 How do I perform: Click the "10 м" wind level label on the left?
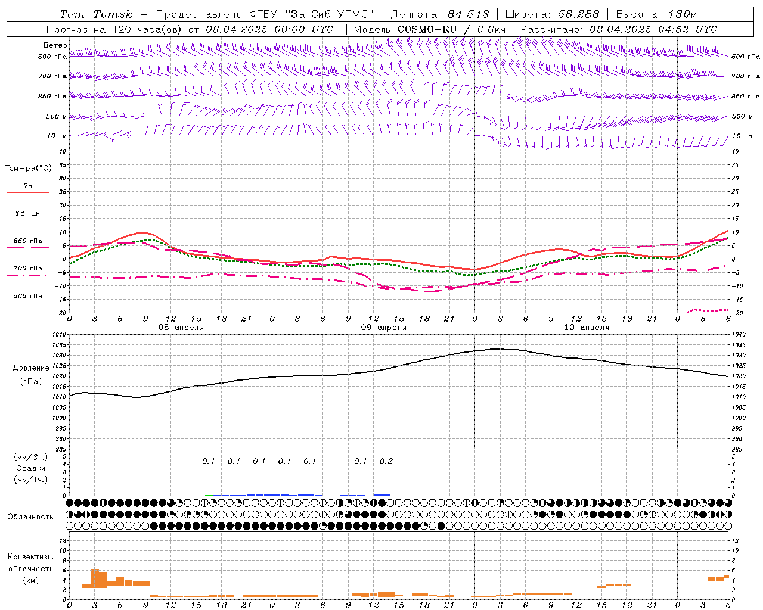(57, 136)
